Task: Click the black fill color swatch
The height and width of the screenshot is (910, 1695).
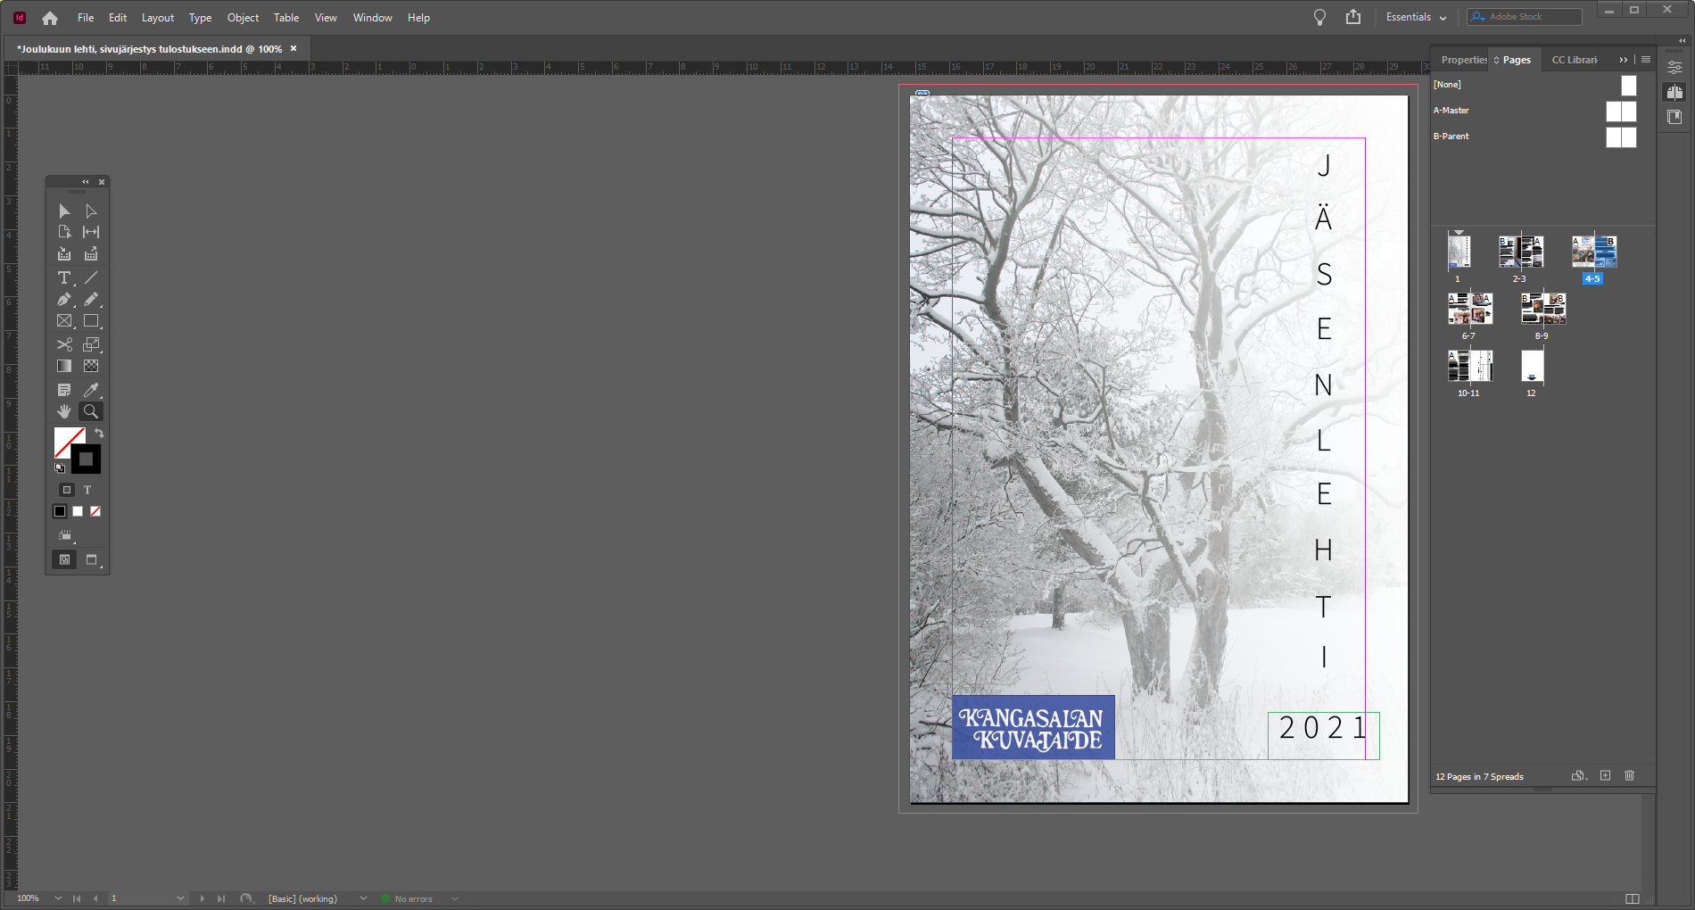Action: click(x=59, y=510)
